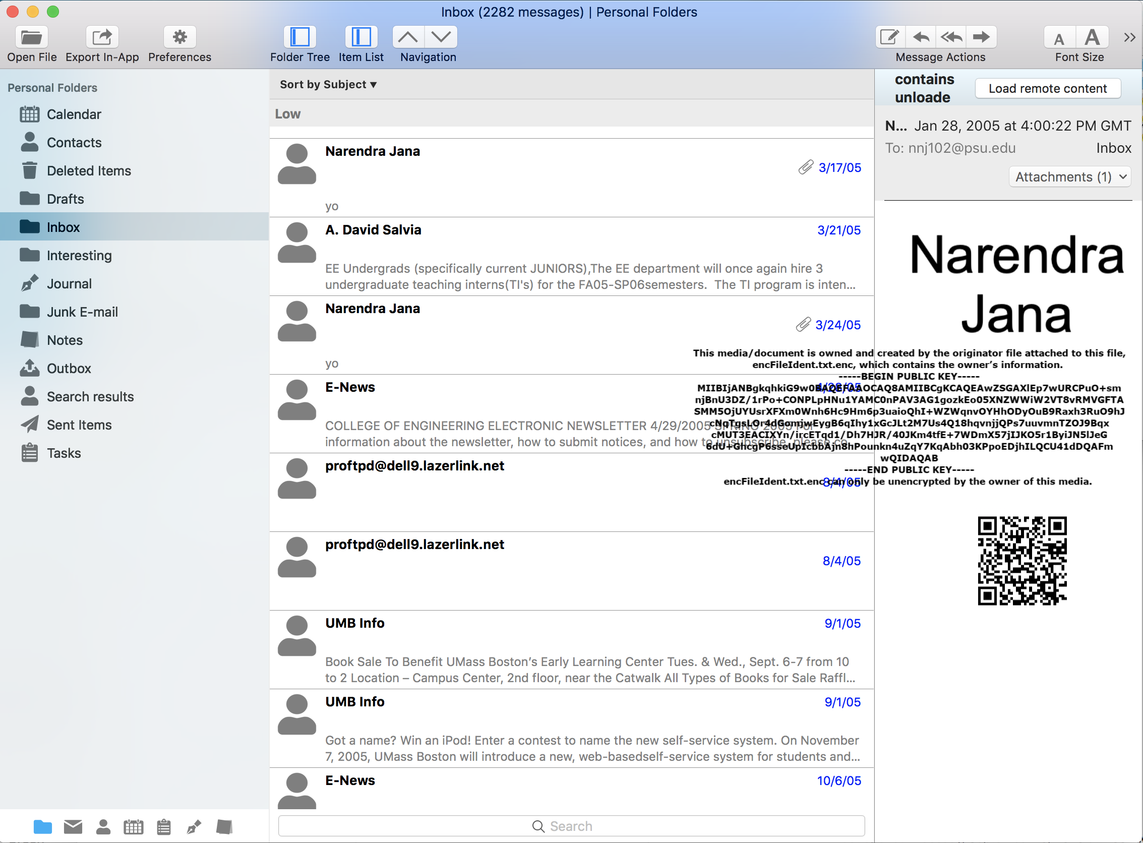
Task: Click the QR code image
Action: pos(1022,561)
